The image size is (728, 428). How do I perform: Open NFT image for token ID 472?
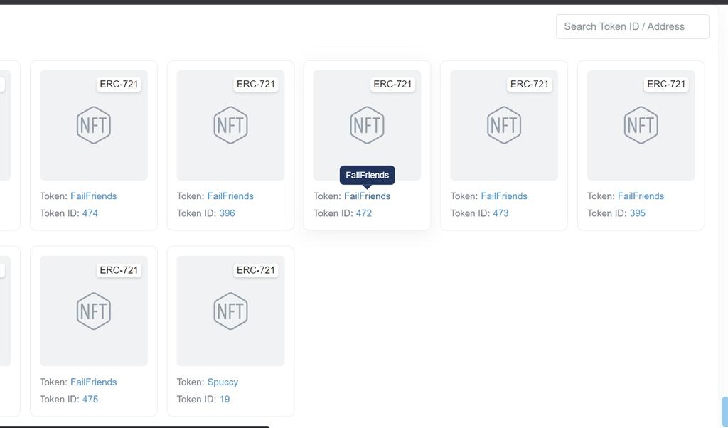[368, 125]
